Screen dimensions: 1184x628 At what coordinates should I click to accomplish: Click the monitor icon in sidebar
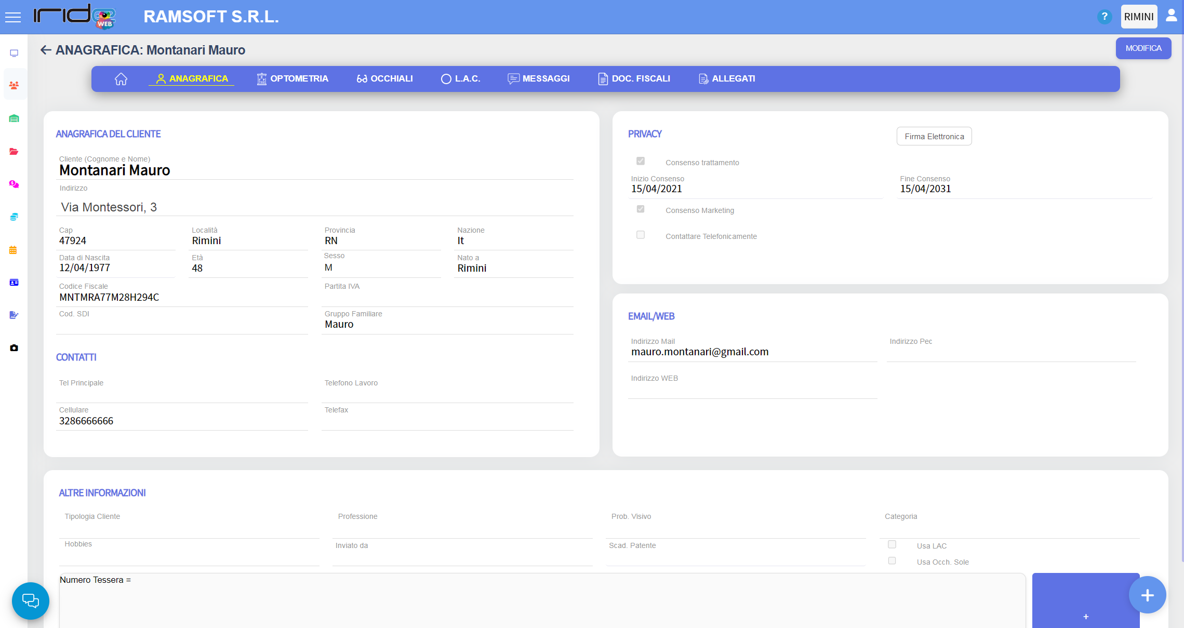(14, 53)
